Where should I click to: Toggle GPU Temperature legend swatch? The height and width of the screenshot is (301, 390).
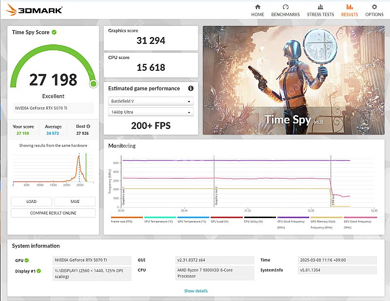(x=193, y=218)
